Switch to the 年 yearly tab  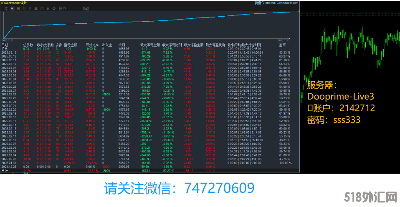pos(36,9)
